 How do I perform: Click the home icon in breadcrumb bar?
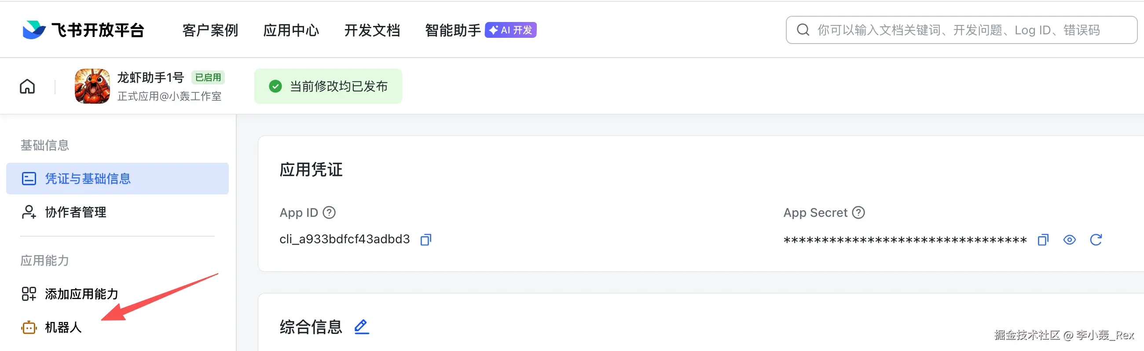27,87
